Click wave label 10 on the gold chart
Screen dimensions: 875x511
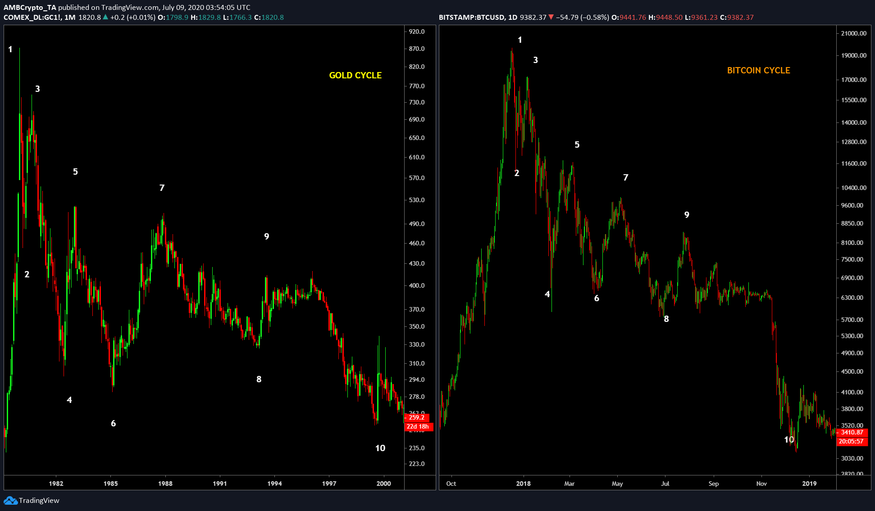380,448
